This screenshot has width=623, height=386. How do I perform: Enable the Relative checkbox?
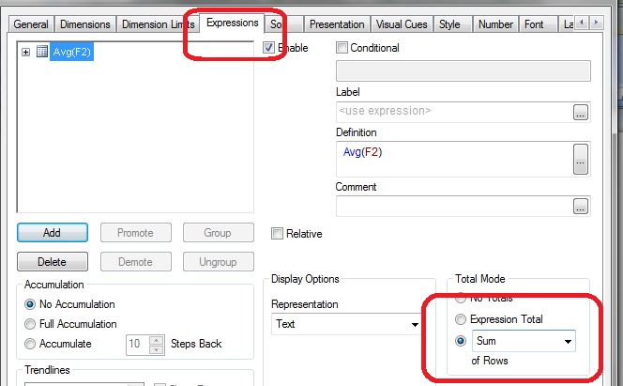[277, 233]
